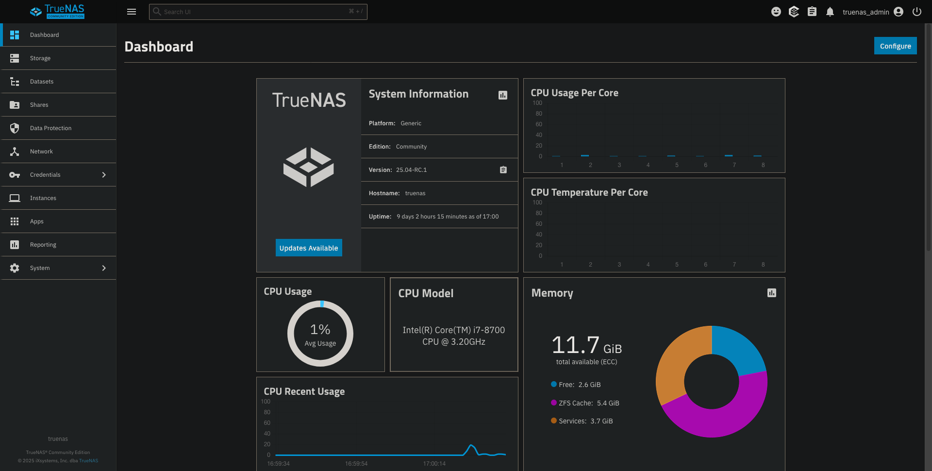Viewport: 932px width, 471px height.
Task: Click the Credentials key icon
Action: [x=15, y=175]
